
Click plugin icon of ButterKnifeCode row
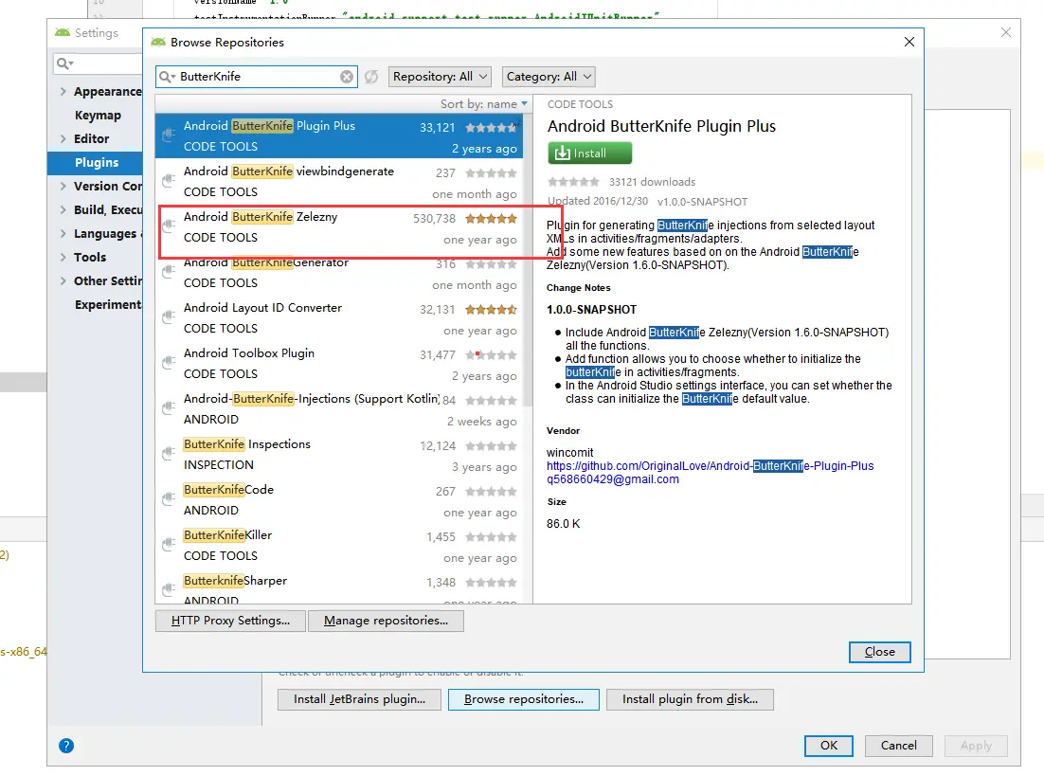pyautogui.click(x=169, y=499)
